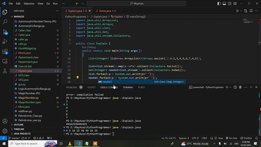Open the File menu
Image resolution: width=261 pixels, height=147 pixels.
11,4
